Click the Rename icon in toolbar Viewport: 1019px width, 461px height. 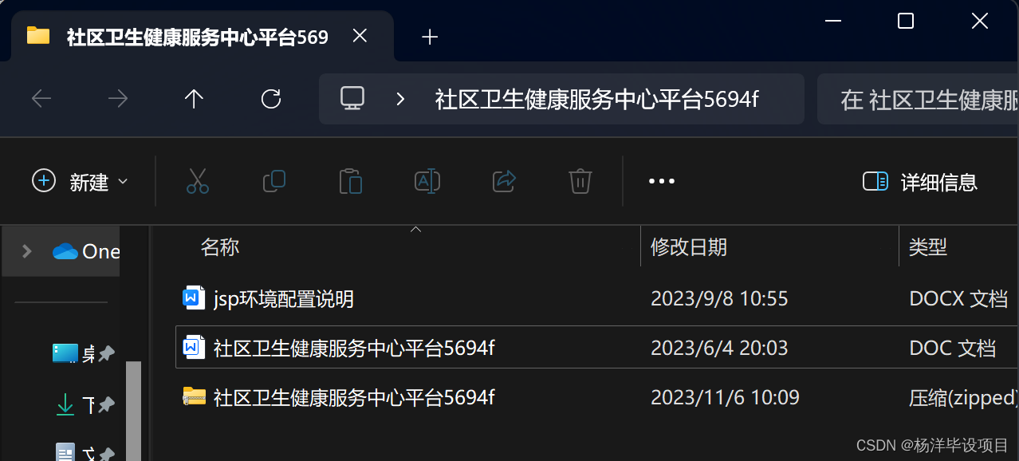tap(427, 181)
